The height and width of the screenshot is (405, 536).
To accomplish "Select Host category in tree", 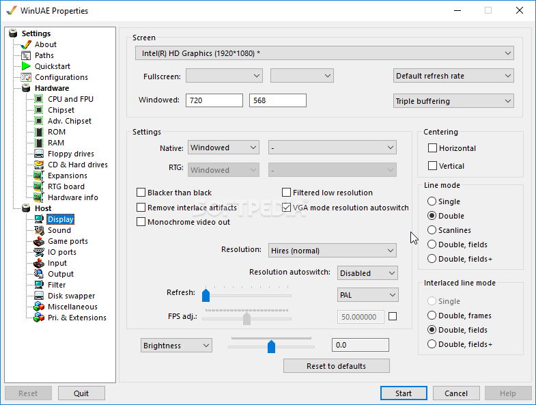I will coord(43,208).
